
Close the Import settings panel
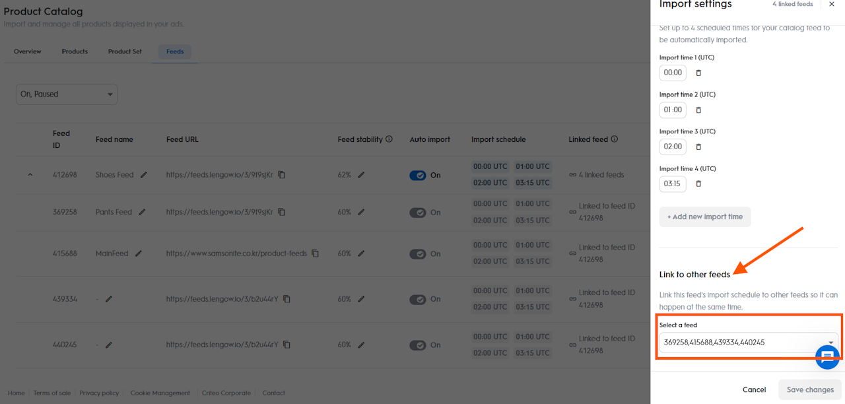pyautogui.click(x=832, y=4)
